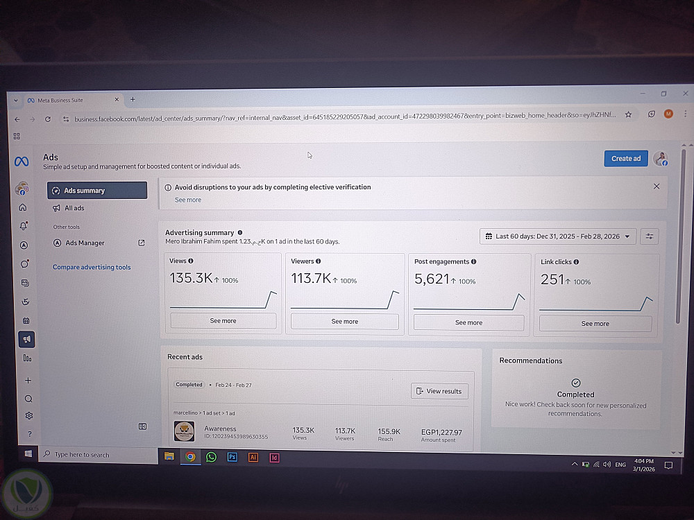Click the plus icon in the sidebar
Screen dimensions: 694x520
[28, 380]
